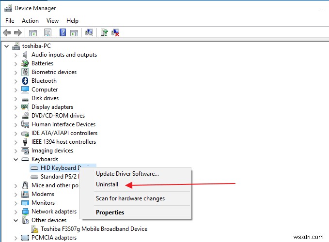Click the Batteries category icon

[25, 63]
